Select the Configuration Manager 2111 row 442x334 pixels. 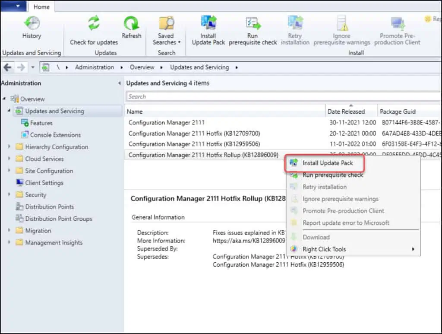click(283, 122)
